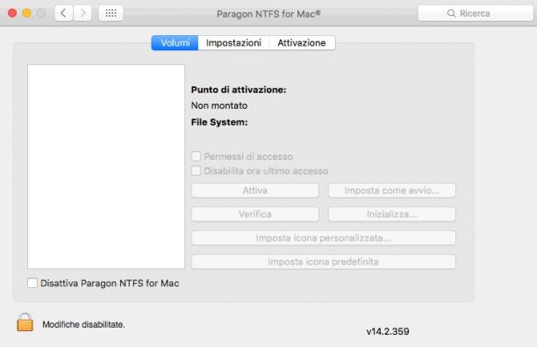This screenshot has height=347, width=537.
Task: Toggle Disabilita ora ultimo accesso checkbox
Action: click(196, 170)
